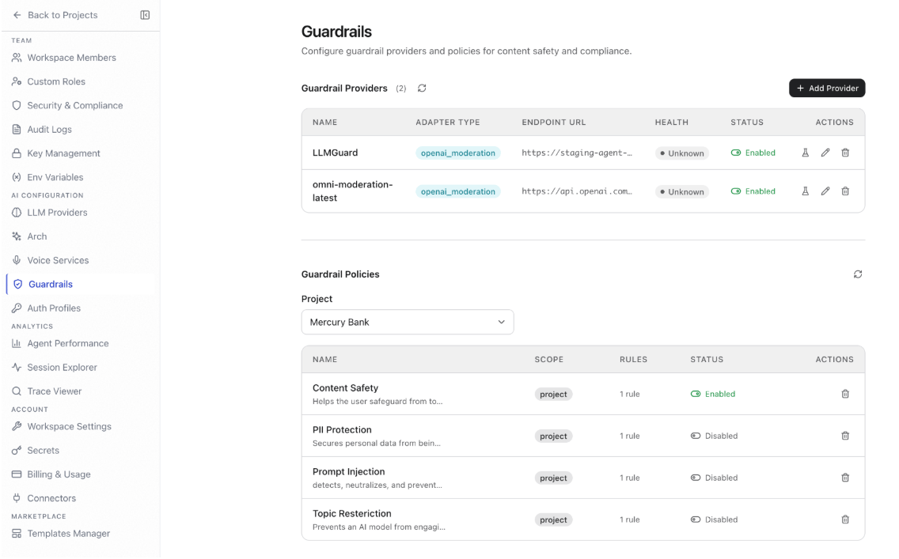Click the 1 rule cell for PII Protection
Viewport: 899px width, 559px height.
point(629,436)
